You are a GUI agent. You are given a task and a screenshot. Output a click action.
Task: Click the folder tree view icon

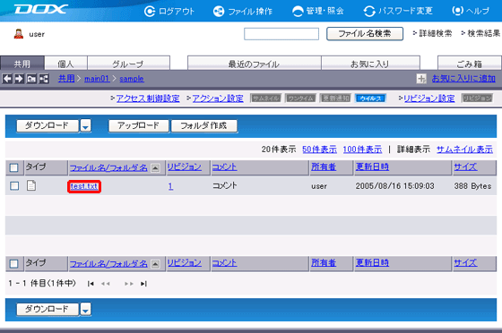44,79
